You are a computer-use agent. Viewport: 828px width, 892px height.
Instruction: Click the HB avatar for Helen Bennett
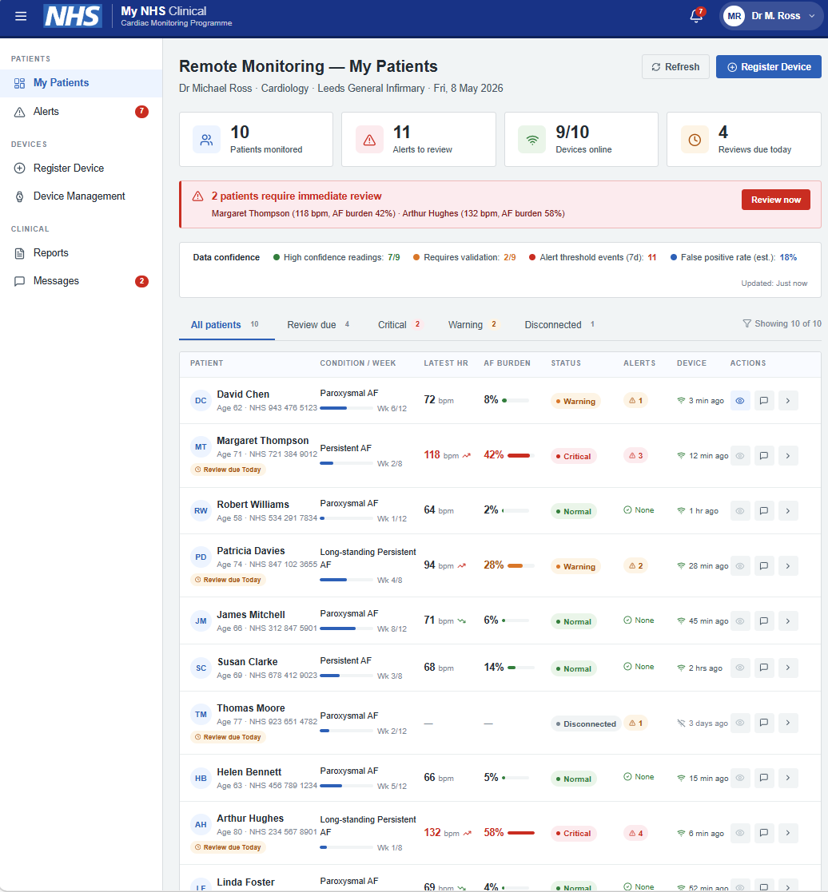[201, 779]
